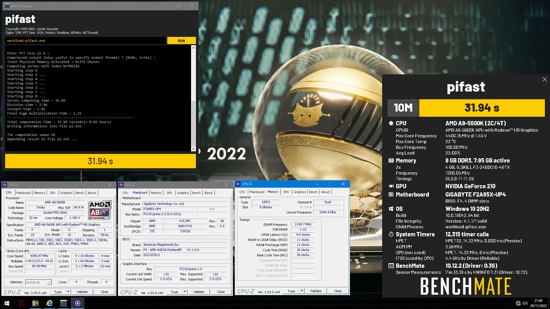The image size is (550, 309).
Task: Click the Uncore Frequency value 2499.4 MHz
Action: [x=328, y=212]
